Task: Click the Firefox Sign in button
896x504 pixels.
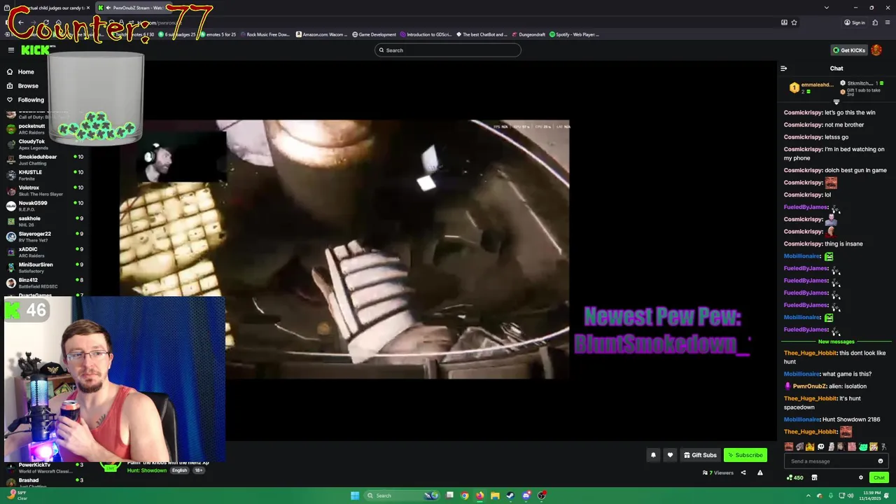Action: (x=854, y=22)
